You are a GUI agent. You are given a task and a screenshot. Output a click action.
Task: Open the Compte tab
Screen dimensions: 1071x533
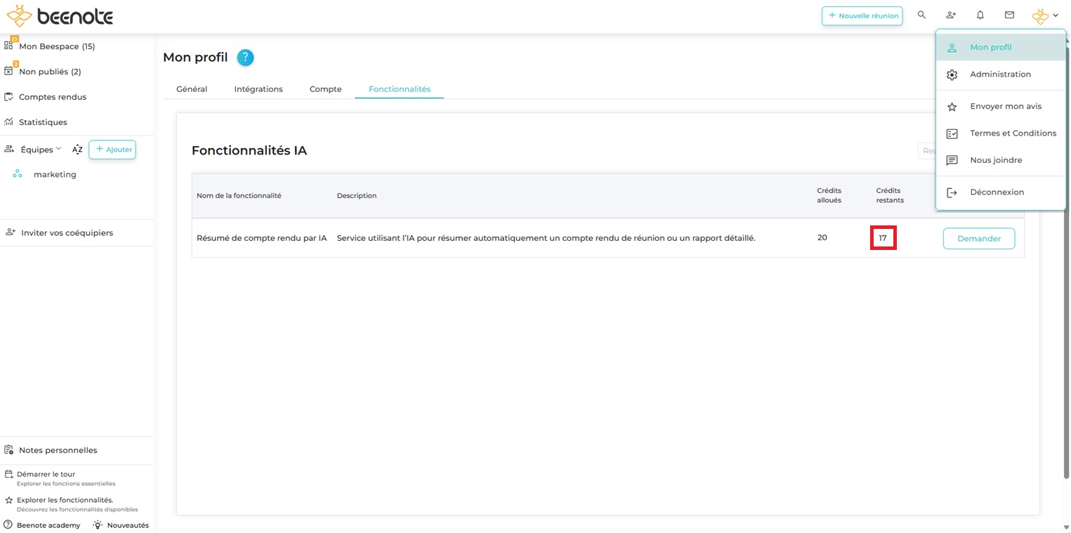pyautogui.click(x=326, y=89)
